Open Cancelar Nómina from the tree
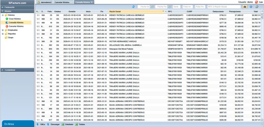Screen dimensions: 264x127 pyautogui.click(x=16, y=26)
